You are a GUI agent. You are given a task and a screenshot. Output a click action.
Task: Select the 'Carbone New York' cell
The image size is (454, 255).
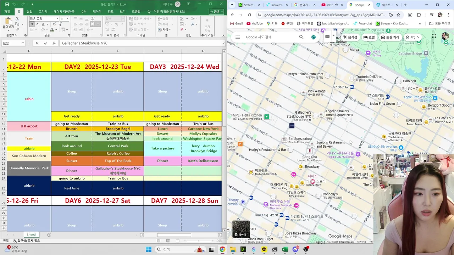[x=203, y=129]
